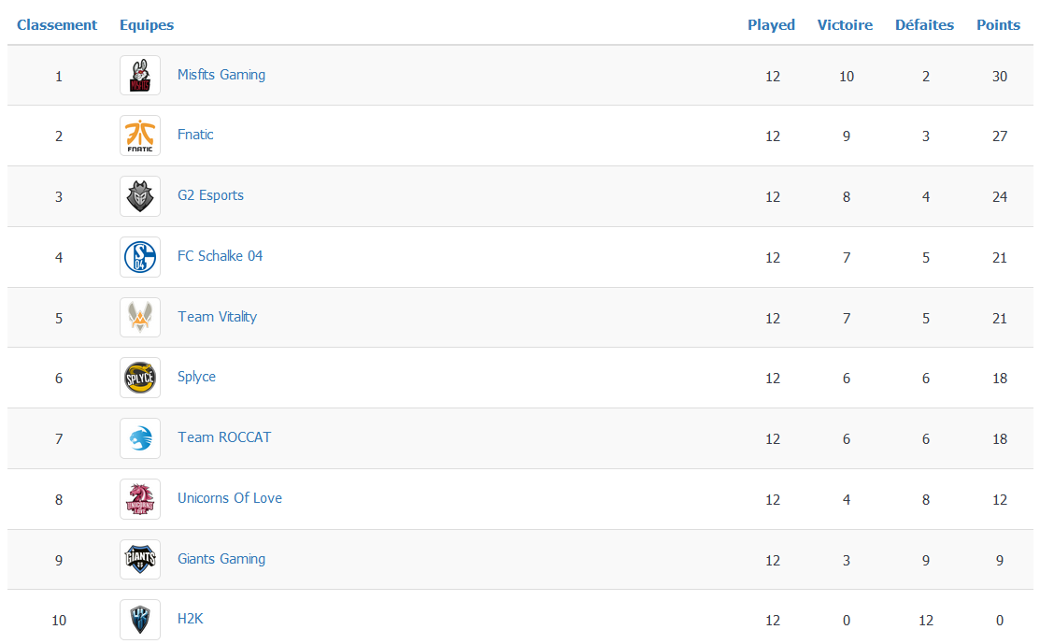Click the Victoire column header
The image size is (1040, 644).
[x=845, y=25]
